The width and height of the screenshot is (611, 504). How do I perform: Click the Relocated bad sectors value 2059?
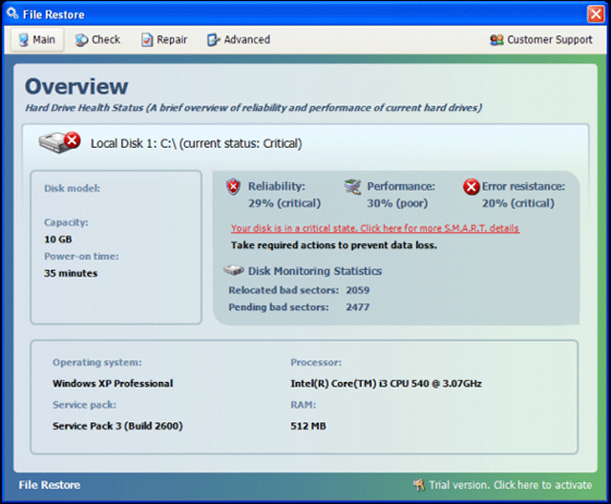click(357, 290)
